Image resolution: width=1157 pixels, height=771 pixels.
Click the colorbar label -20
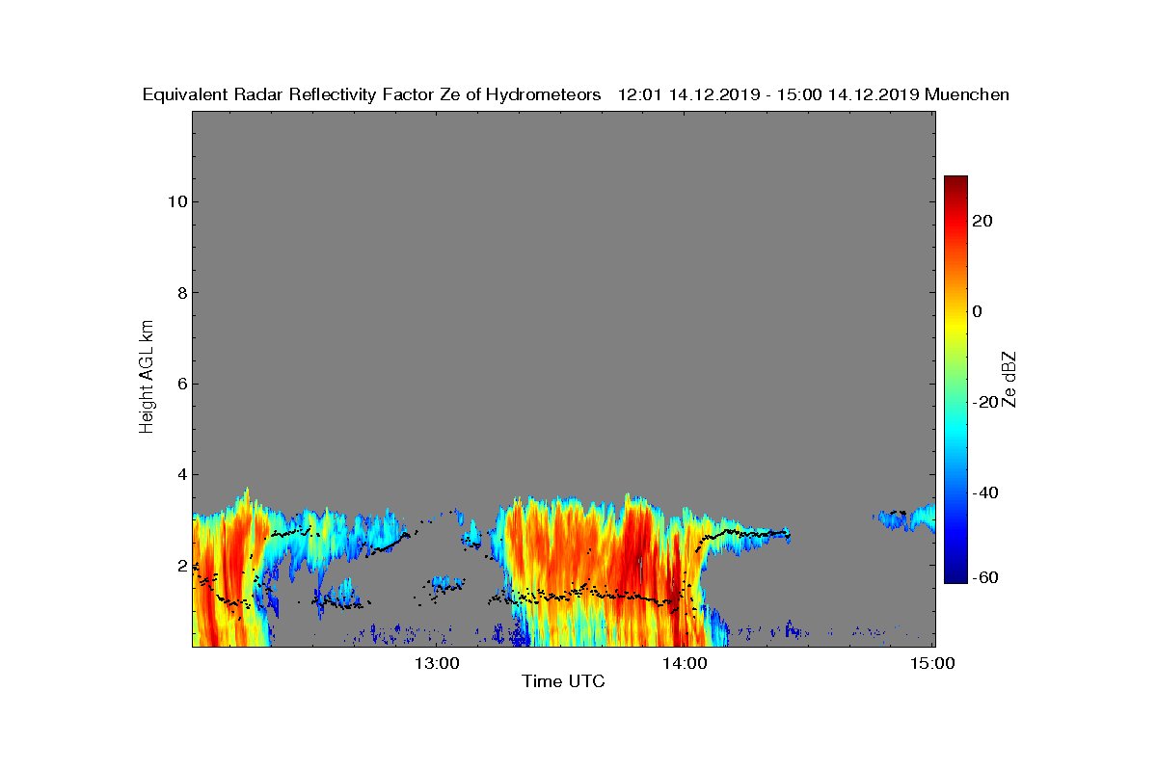click(x=986, y=402)
